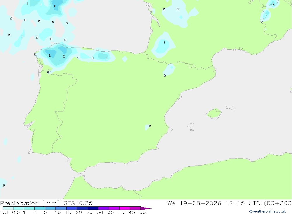
Task: Click Ibiza island on the map
Action: (x=191, y=125)
